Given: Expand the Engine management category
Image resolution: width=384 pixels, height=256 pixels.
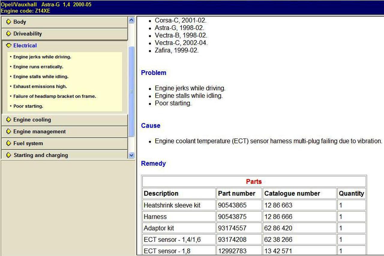Looking at the screenshot, I should click(x=65, y=132).
